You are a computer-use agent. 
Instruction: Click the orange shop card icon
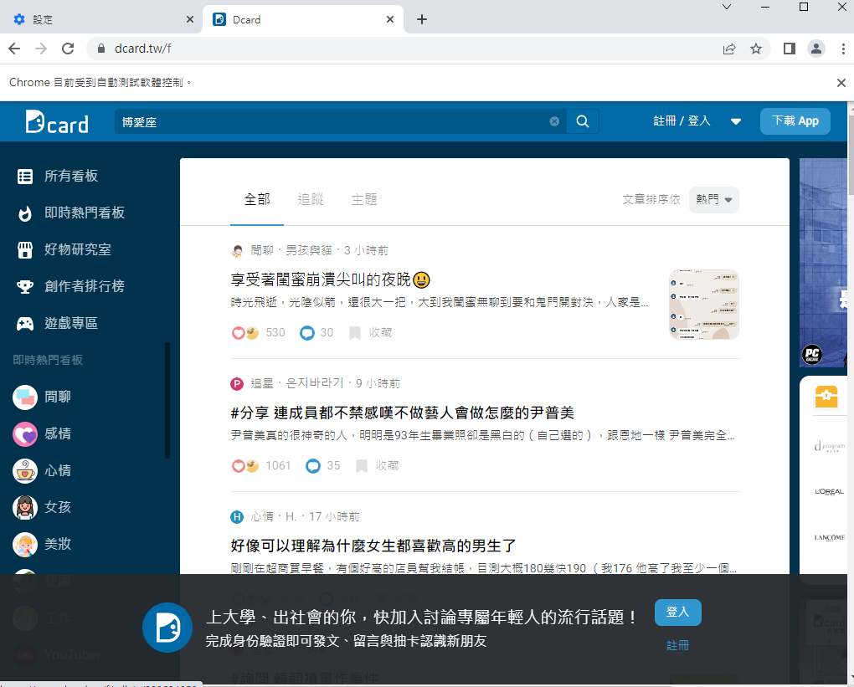pyautogui.click(x=826, y=397)
